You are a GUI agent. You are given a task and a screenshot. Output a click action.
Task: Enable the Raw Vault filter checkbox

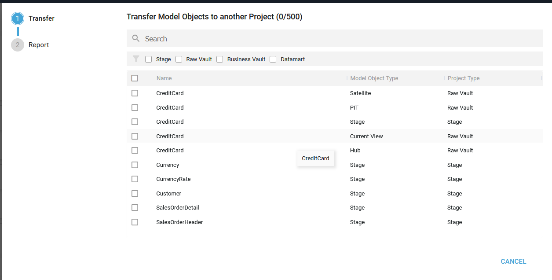[x=179, y=59]
